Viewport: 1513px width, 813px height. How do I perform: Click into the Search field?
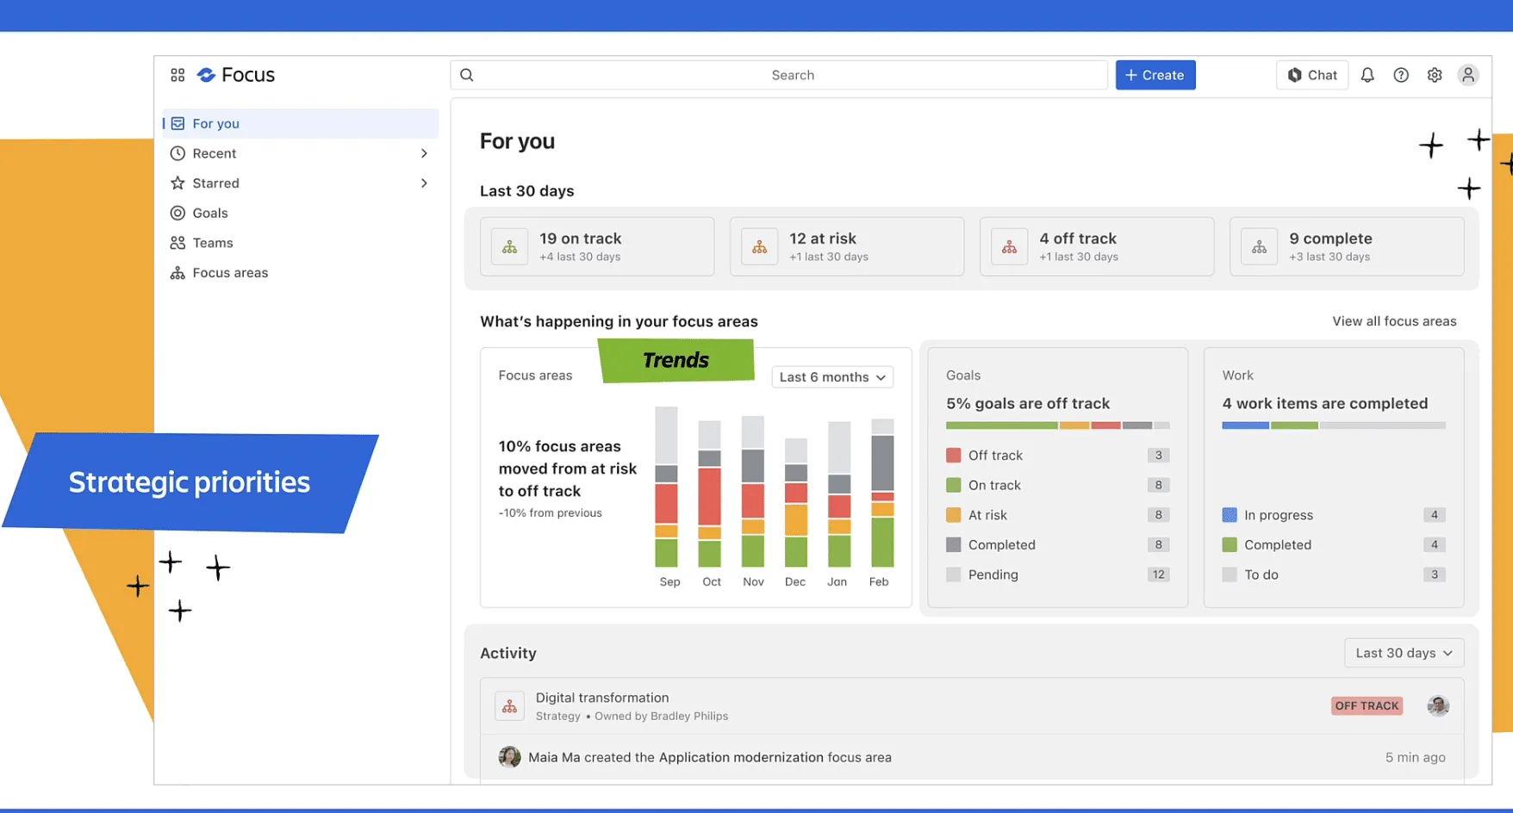[791, 75]
